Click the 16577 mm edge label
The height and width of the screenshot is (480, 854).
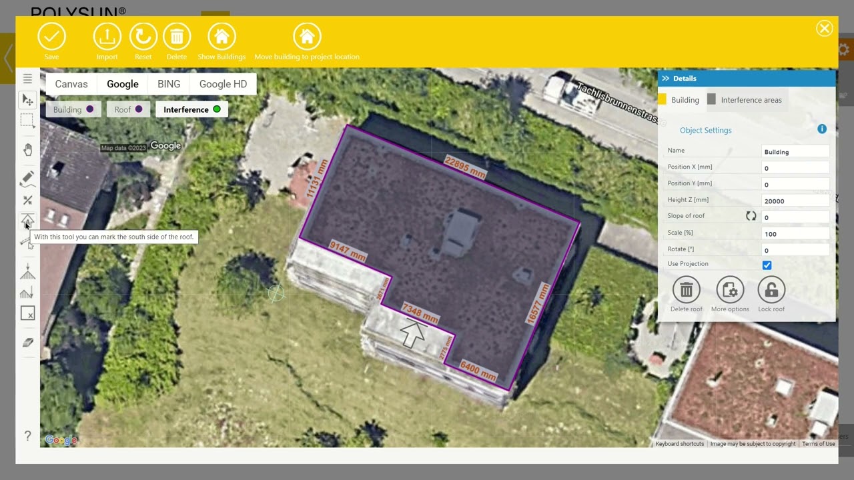coord(537,305)
